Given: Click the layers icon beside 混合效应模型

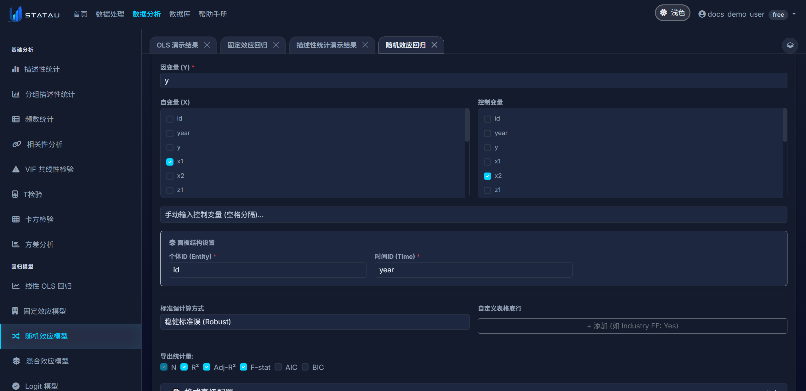Looking at the screenshot, I should (16, 361).
